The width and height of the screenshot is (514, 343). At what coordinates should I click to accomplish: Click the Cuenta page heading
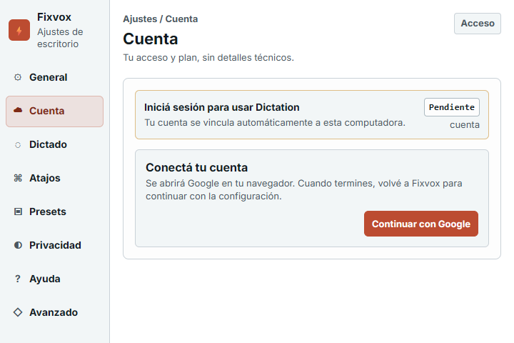click(x=151, y=39)
